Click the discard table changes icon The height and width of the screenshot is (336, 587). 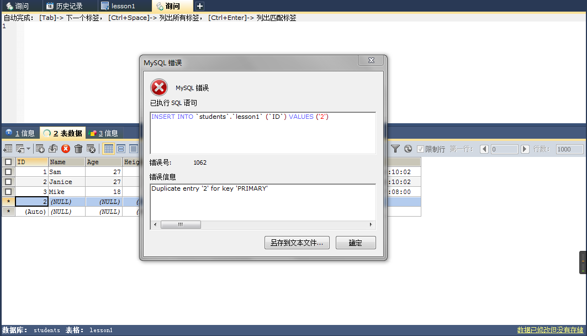tap(91, 149)
